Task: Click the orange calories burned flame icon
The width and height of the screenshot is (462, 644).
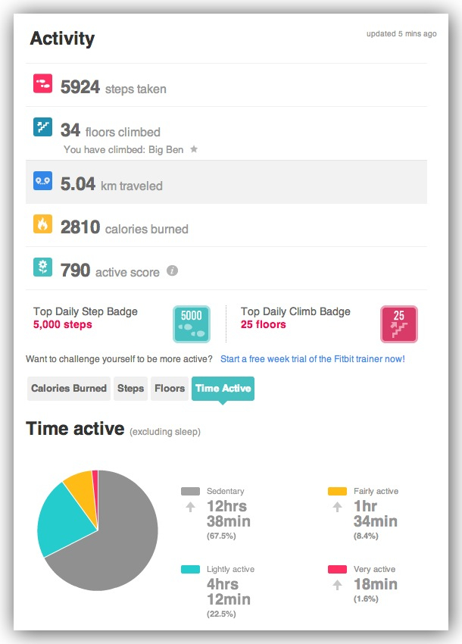Action: click(42, 225)
